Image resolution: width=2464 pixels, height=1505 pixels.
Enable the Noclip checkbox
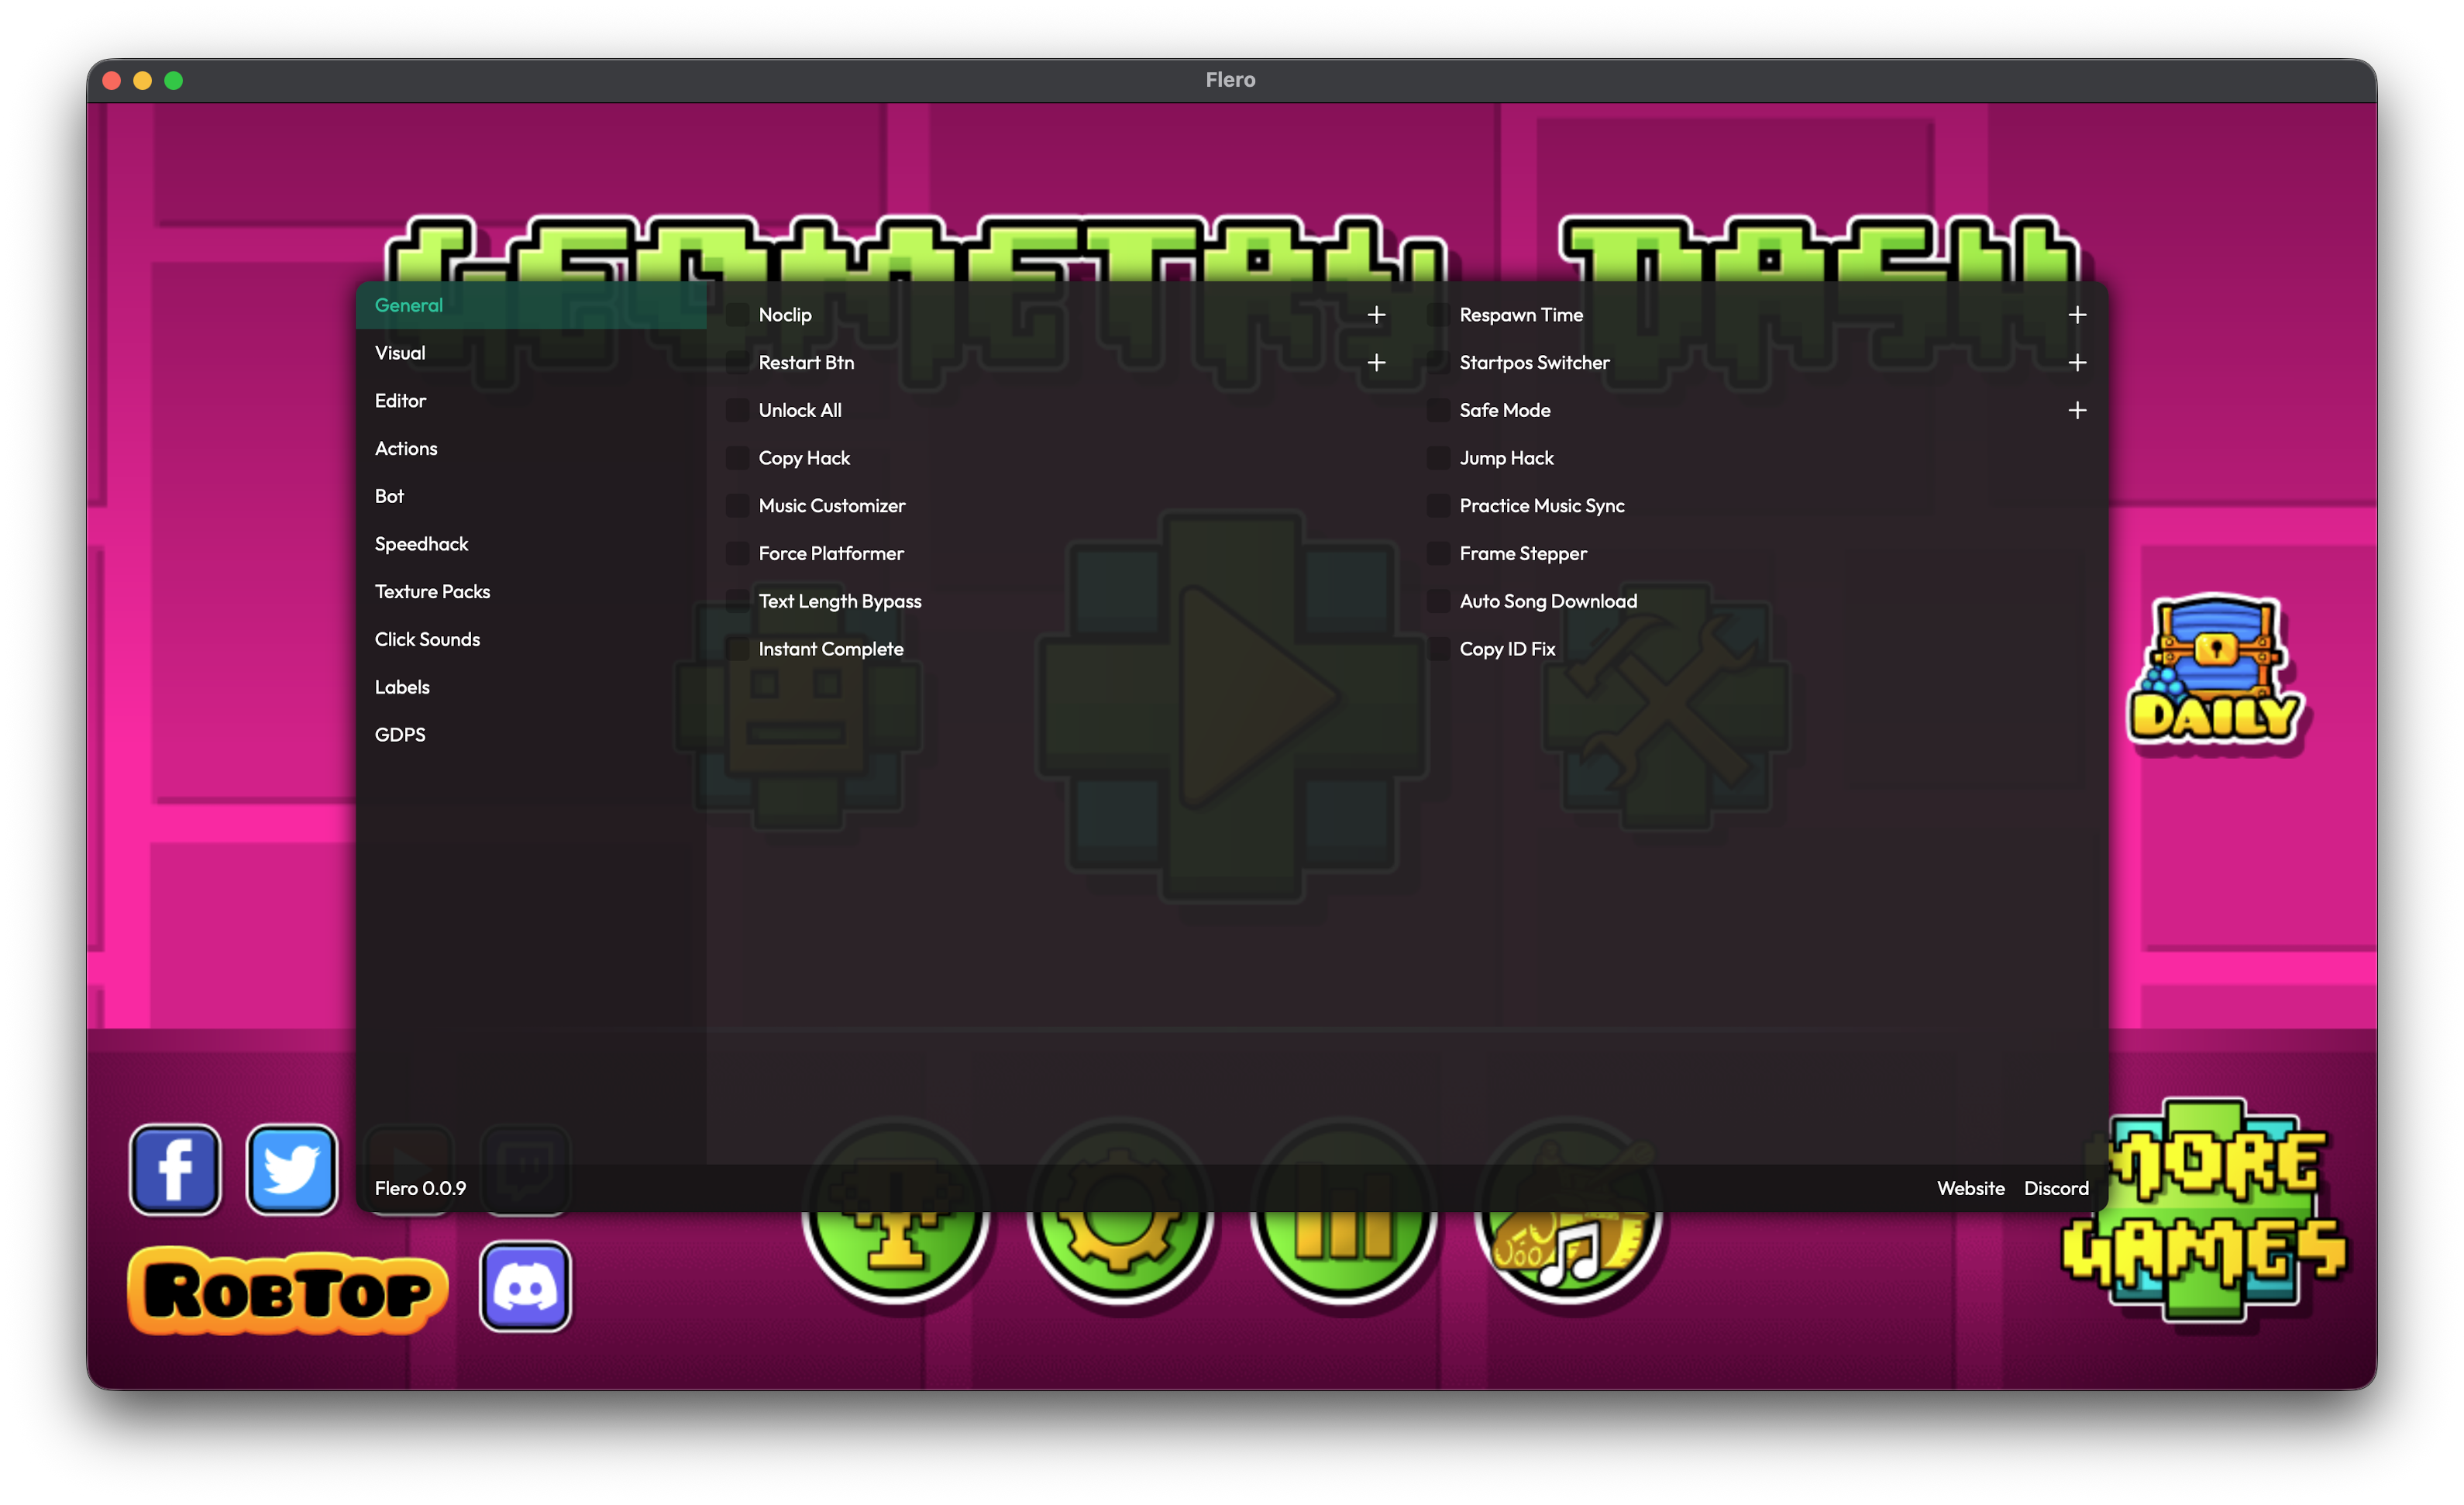[738, 315]
